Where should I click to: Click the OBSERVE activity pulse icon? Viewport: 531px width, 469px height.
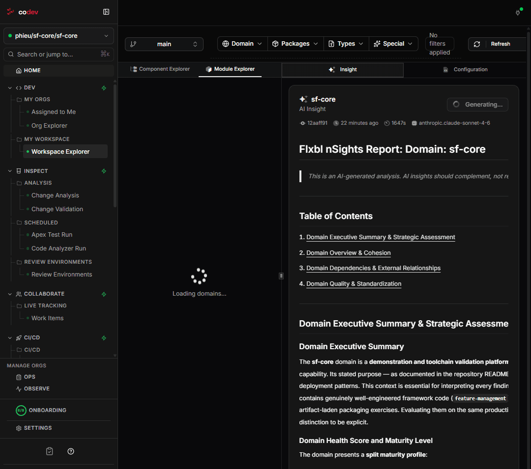tap(19, 389)
